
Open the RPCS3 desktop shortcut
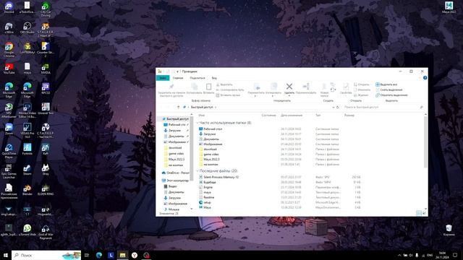[46, 88]
